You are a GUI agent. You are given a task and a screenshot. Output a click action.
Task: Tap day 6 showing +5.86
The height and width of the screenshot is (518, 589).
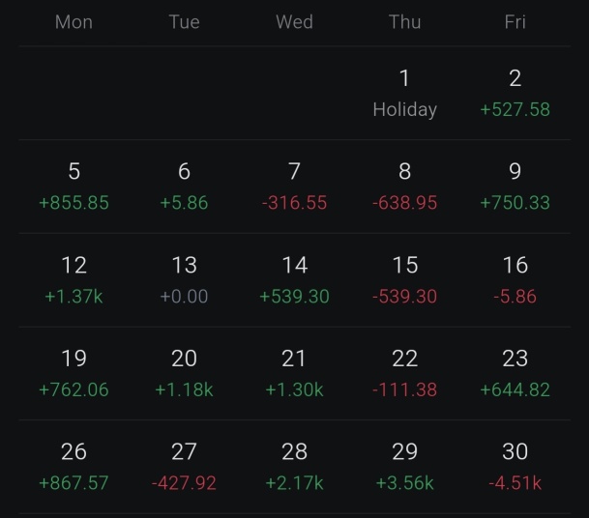click(184, 187)
